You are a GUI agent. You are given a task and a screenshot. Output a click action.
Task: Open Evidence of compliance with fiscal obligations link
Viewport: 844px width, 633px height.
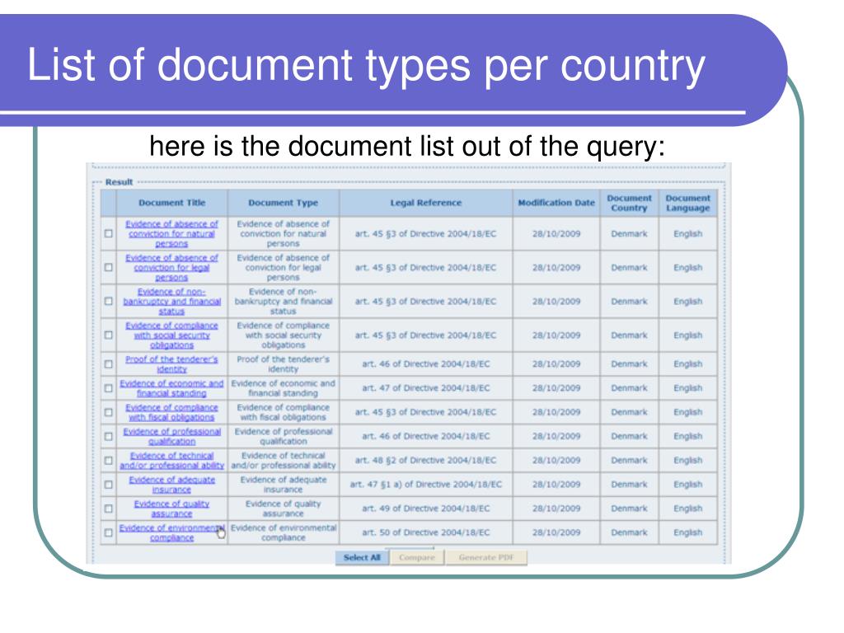tap(171, 412)
